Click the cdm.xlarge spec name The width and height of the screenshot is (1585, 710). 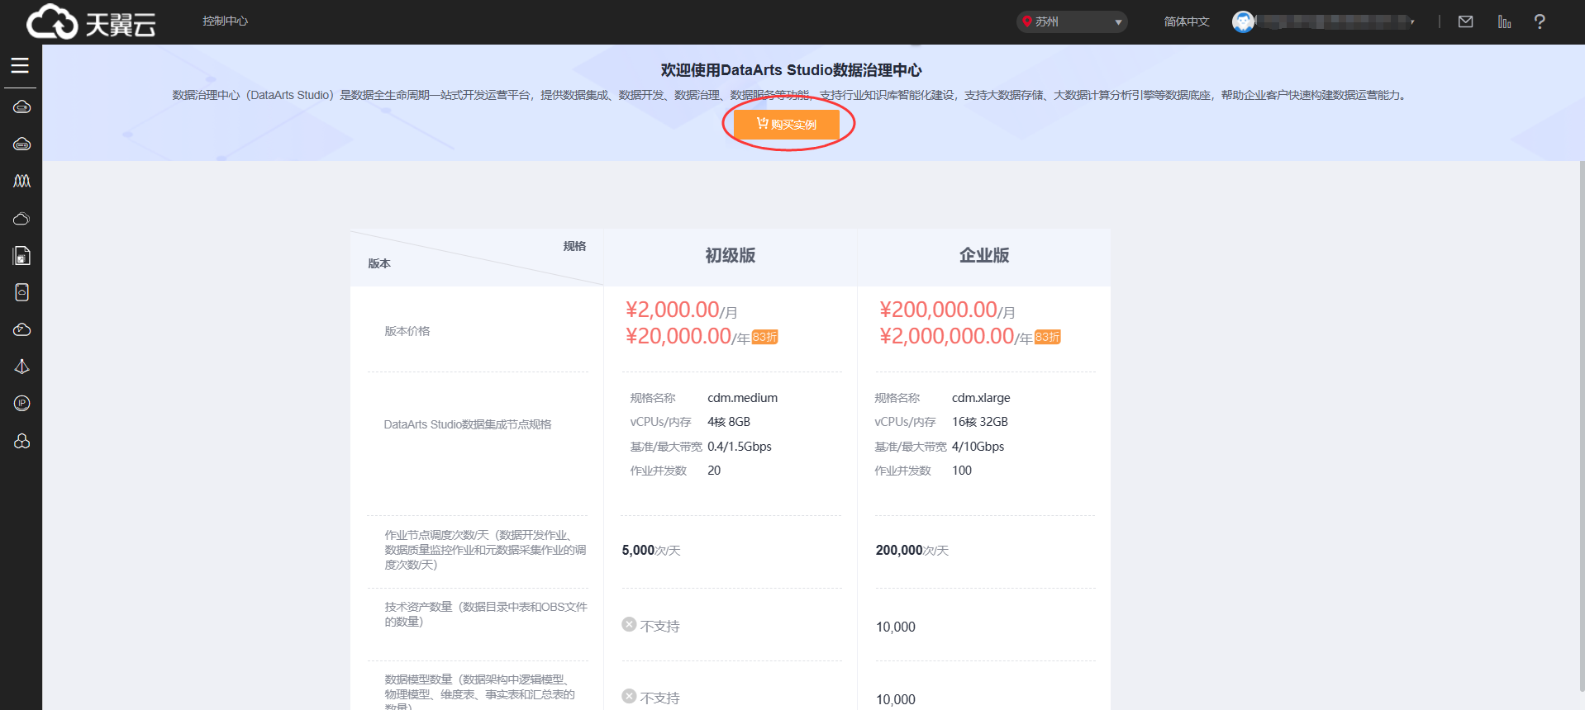(981, 398)
